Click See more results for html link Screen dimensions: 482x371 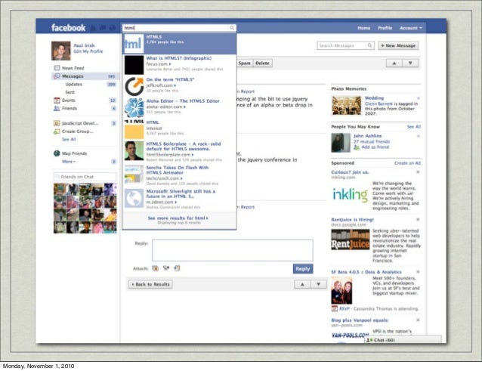tap(178, 218)
